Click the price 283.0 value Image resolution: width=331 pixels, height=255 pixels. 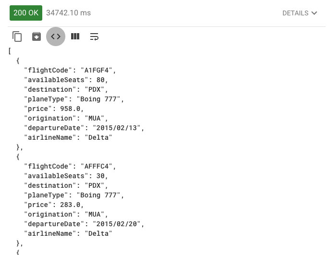[70, 205]
